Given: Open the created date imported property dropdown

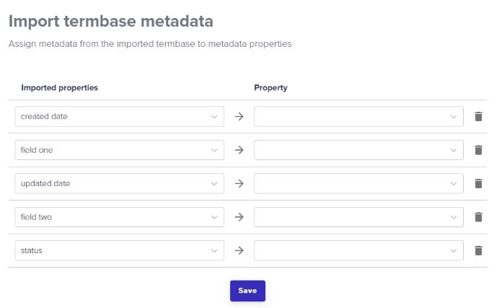Looking at the screenshot, I should click(x=120, y=117).
